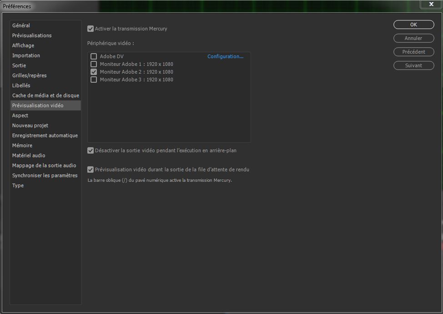Toggle Désactiver la sortie vidéo en arrière-plan
Screen dimensions: 443x314
coord(91,150)
